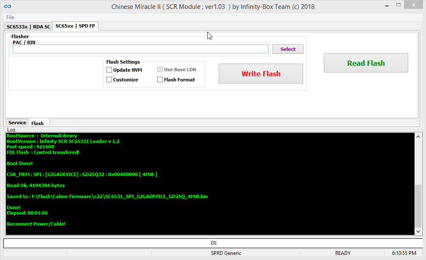This screenshot has height=260, width=426.
Task: Click the log scrollbar up arrow
Action: (418, 137)
